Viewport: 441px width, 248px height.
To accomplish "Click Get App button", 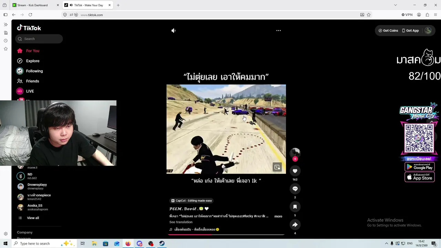I will pyautogui.click(x=410, y=31).
